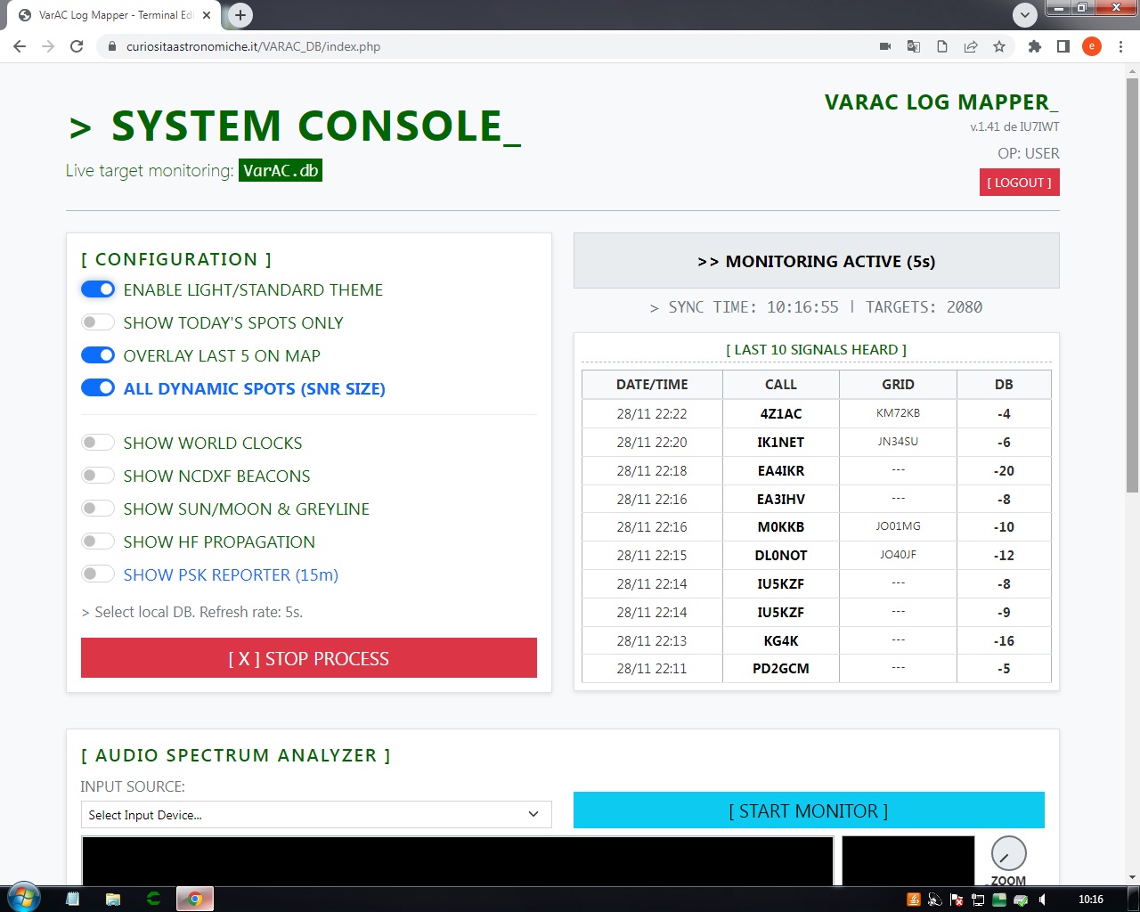This screenshot has height=912, width=1140.
Task: Click the Zoom knob control
Action: point(1008,853)
